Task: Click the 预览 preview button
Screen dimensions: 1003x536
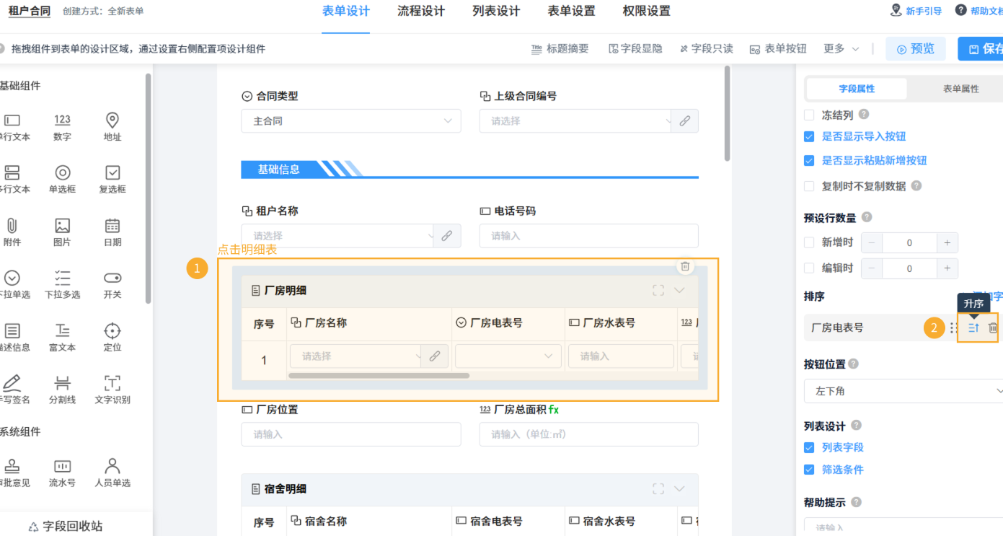Action: tap(916, 49)
